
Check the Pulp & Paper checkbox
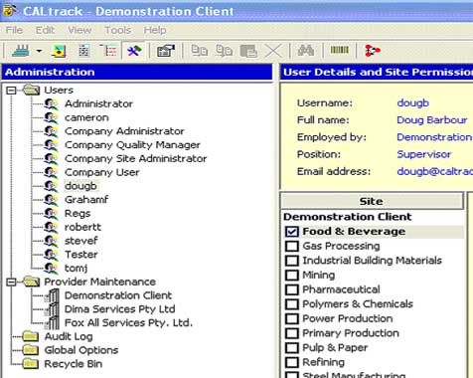coord(292,348)
